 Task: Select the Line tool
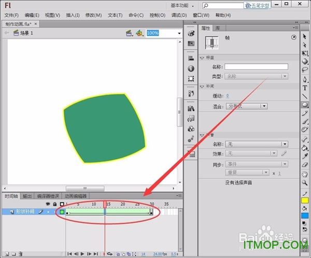click(305, 96)
